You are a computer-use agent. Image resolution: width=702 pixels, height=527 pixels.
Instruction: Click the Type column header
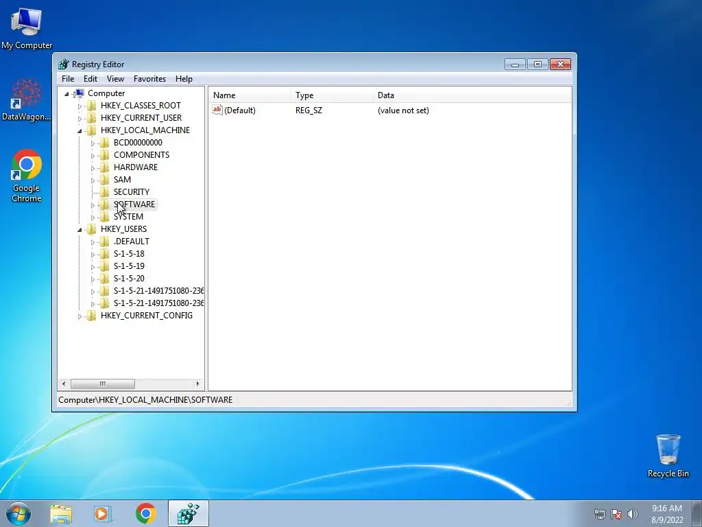click(x=332, y=95)
